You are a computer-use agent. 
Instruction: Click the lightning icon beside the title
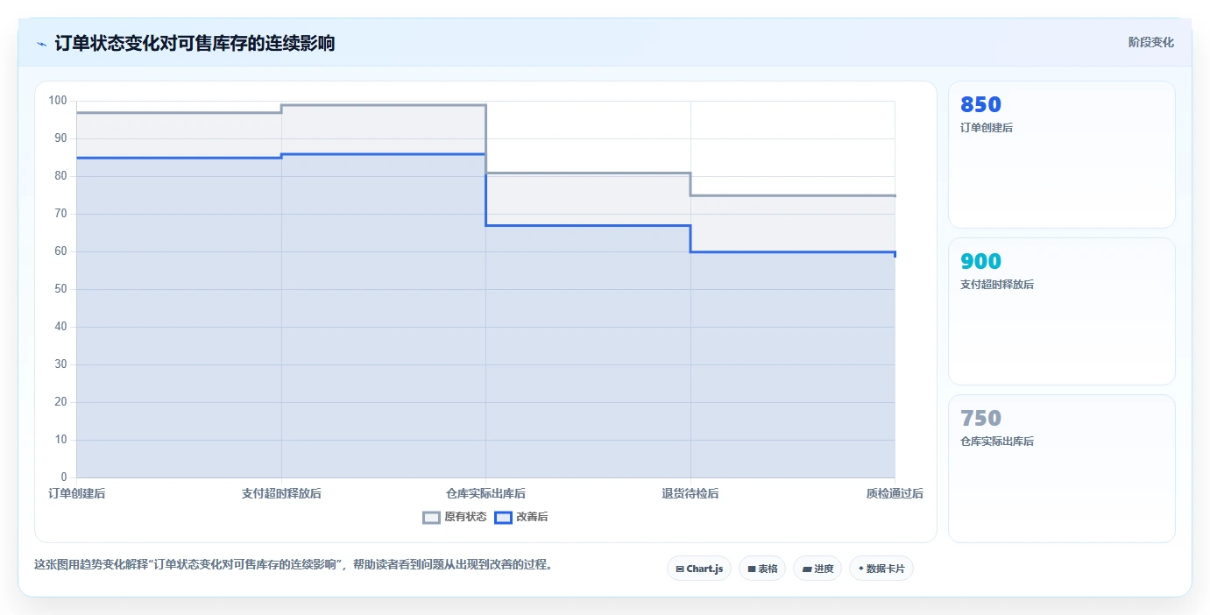pyautogui.click(x=41, y=44)
